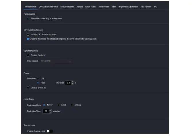Screen dimensions: 192x140
Task: Decrease Duration with the down arrow
Action: point(73,84)
